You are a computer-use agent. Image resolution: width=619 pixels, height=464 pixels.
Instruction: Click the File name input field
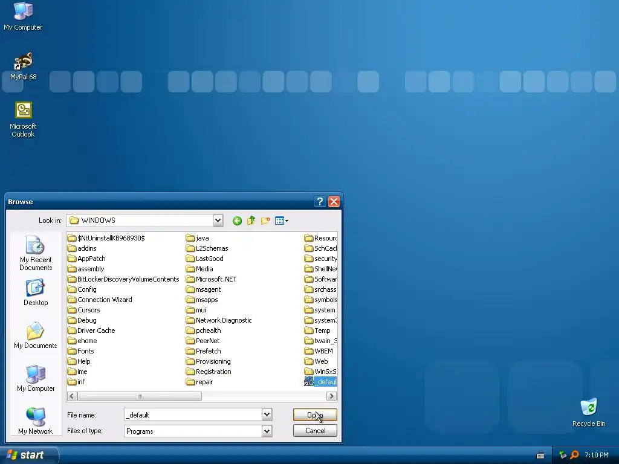point(193,414)
